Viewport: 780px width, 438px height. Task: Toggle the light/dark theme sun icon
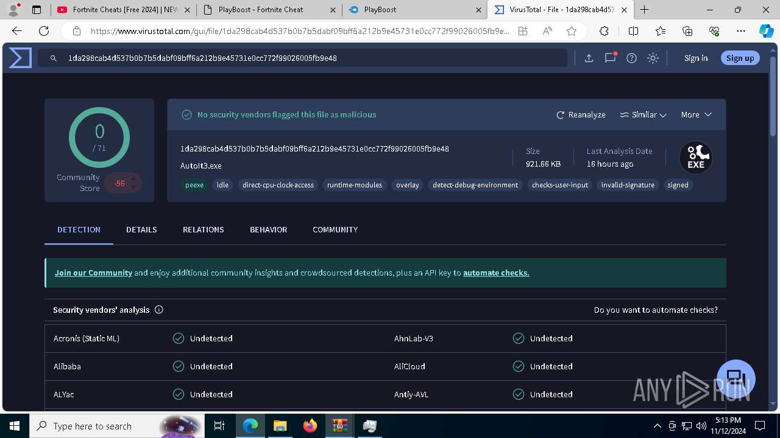(653, 58)
